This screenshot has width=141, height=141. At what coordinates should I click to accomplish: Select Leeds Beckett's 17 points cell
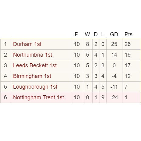132,65
